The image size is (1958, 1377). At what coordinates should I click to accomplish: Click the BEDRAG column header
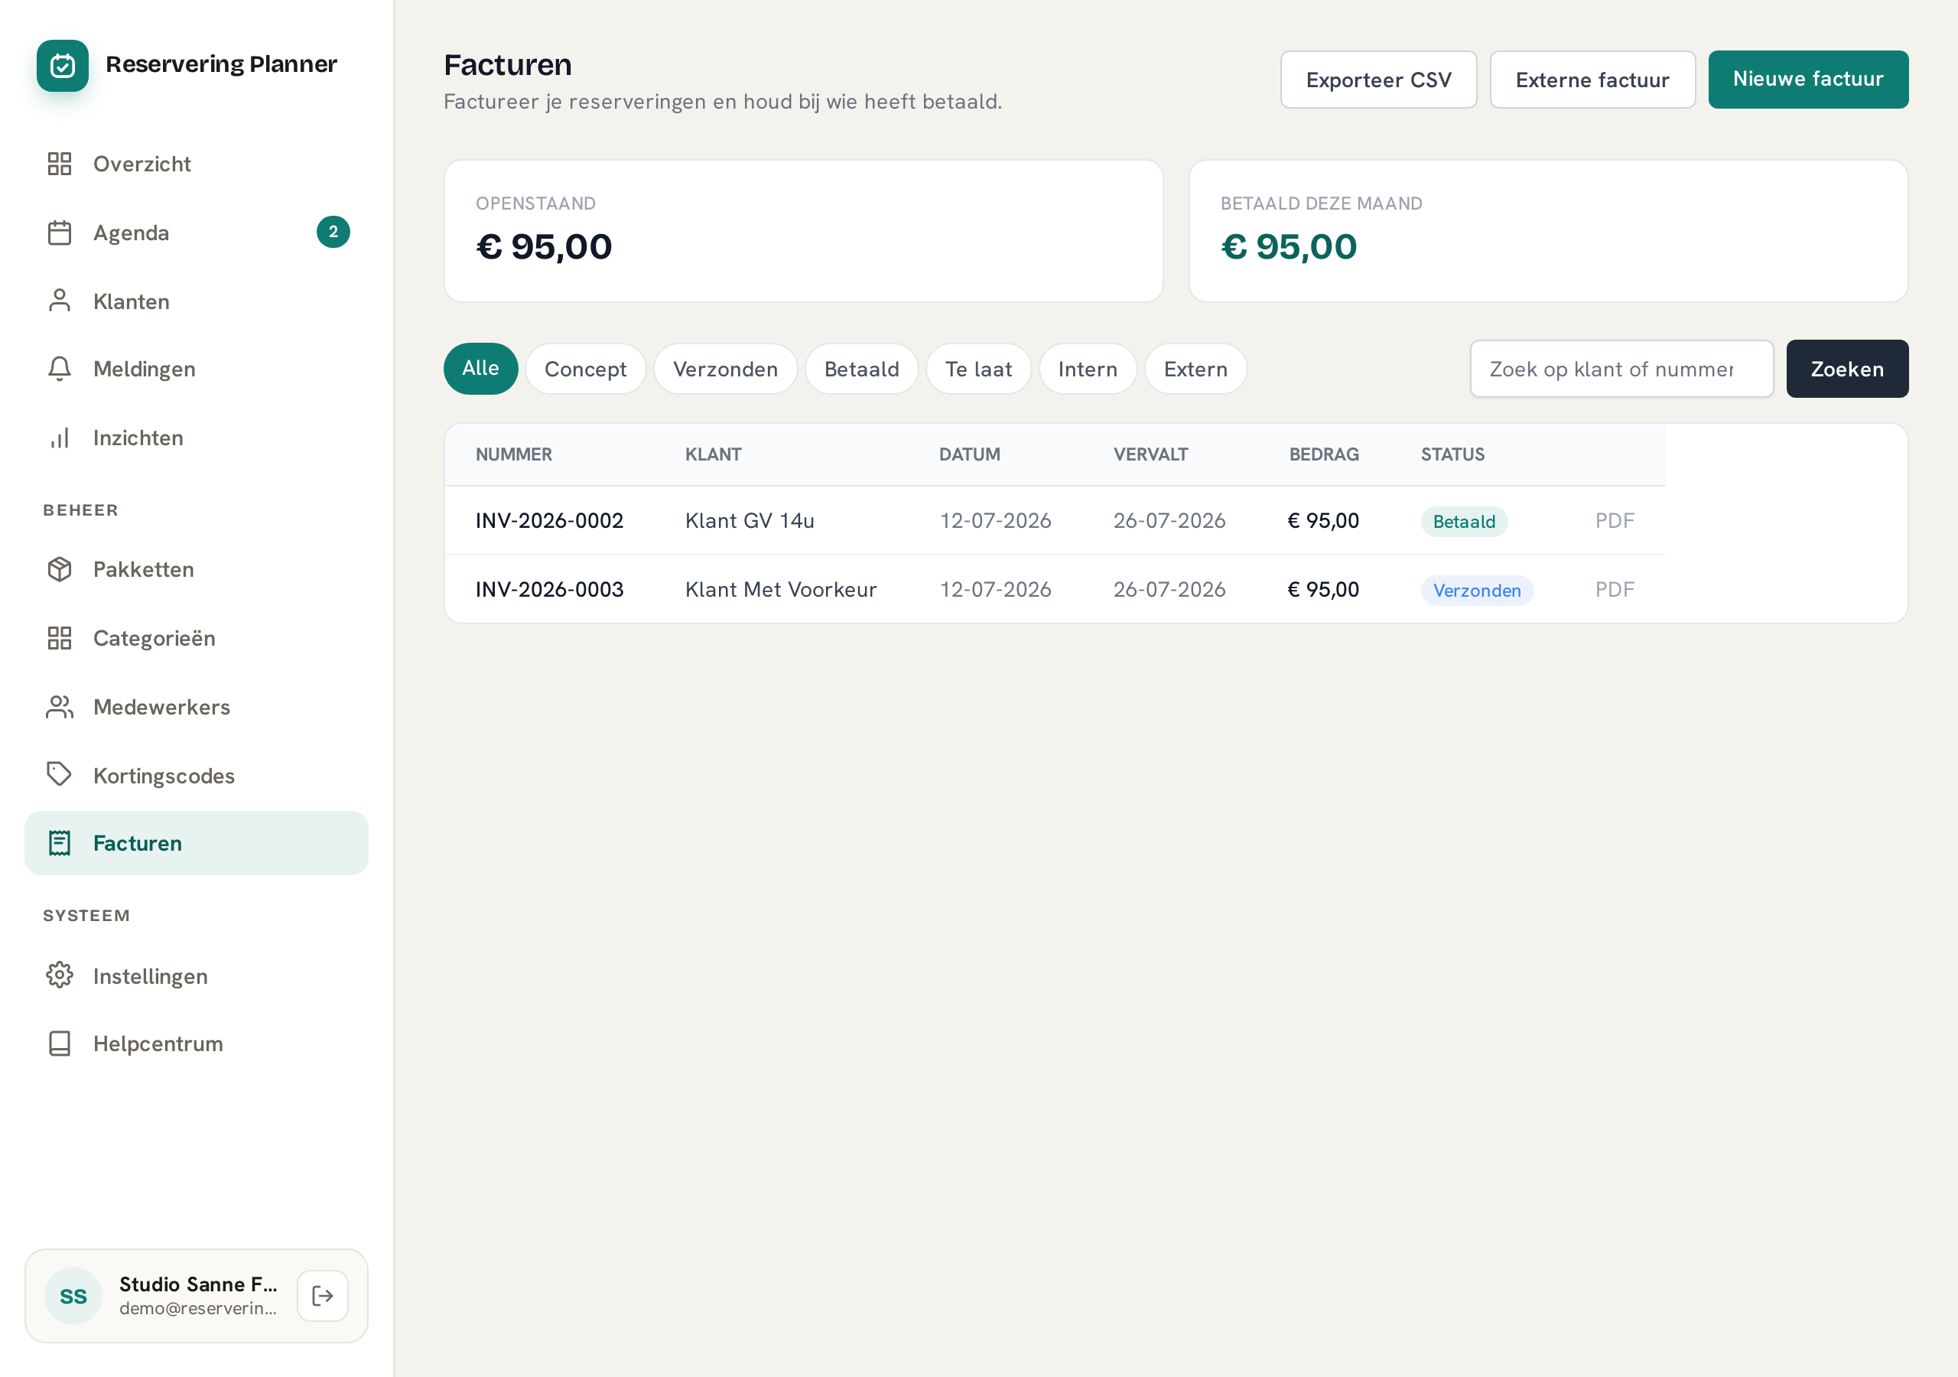click(x=1323, y=454)
